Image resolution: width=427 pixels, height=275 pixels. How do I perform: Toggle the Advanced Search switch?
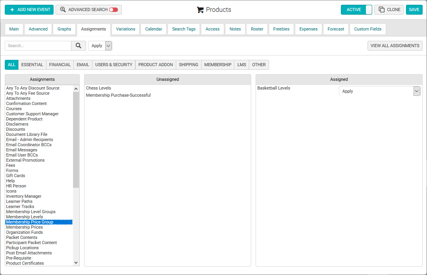click(113, 10)
